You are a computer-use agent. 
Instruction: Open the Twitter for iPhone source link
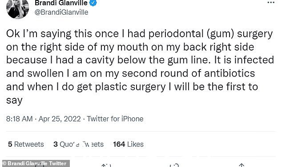[115, 119]
